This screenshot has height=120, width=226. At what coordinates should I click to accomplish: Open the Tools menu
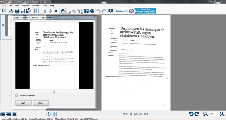tap(45, 5)
